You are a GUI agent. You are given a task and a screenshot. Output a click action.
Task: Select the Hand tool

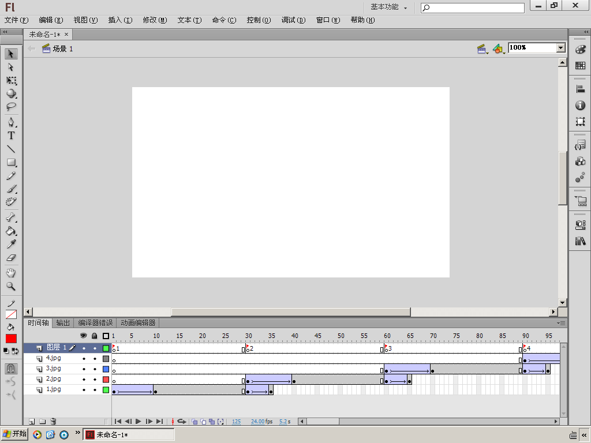coord(11,273)
